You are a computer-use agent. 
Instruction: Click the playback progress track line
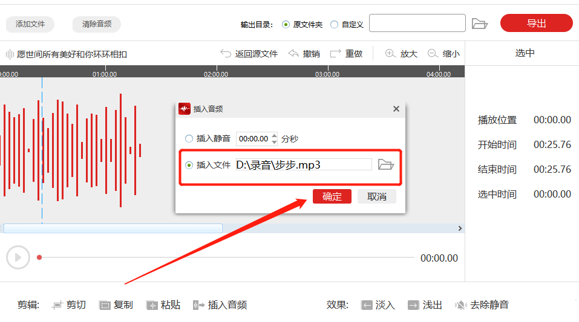(226, 257)
